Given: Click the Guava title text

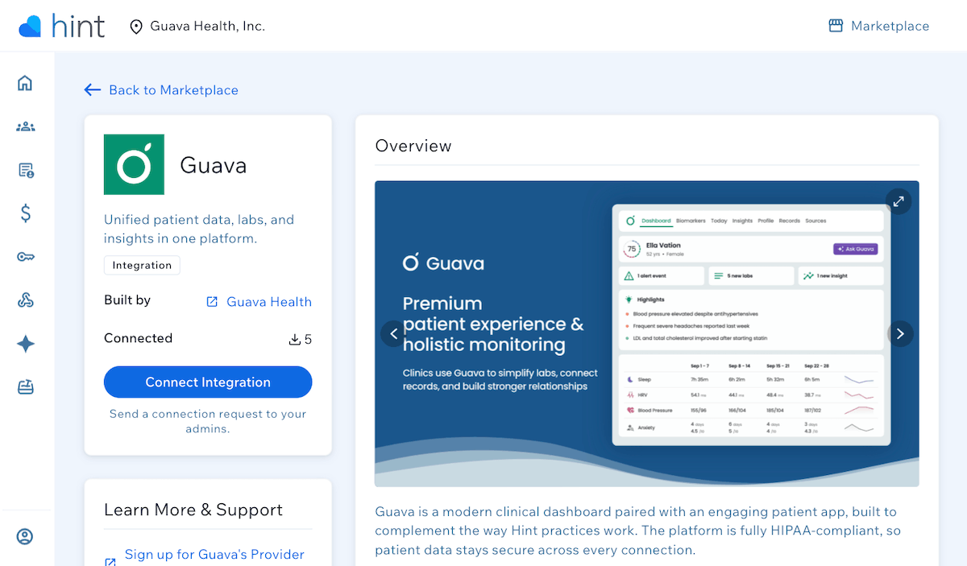Looking at the screenshot, I should point(214,165).
